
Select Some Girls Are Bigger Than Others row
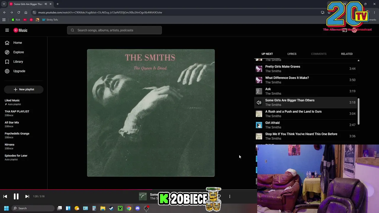coord(306,102)
